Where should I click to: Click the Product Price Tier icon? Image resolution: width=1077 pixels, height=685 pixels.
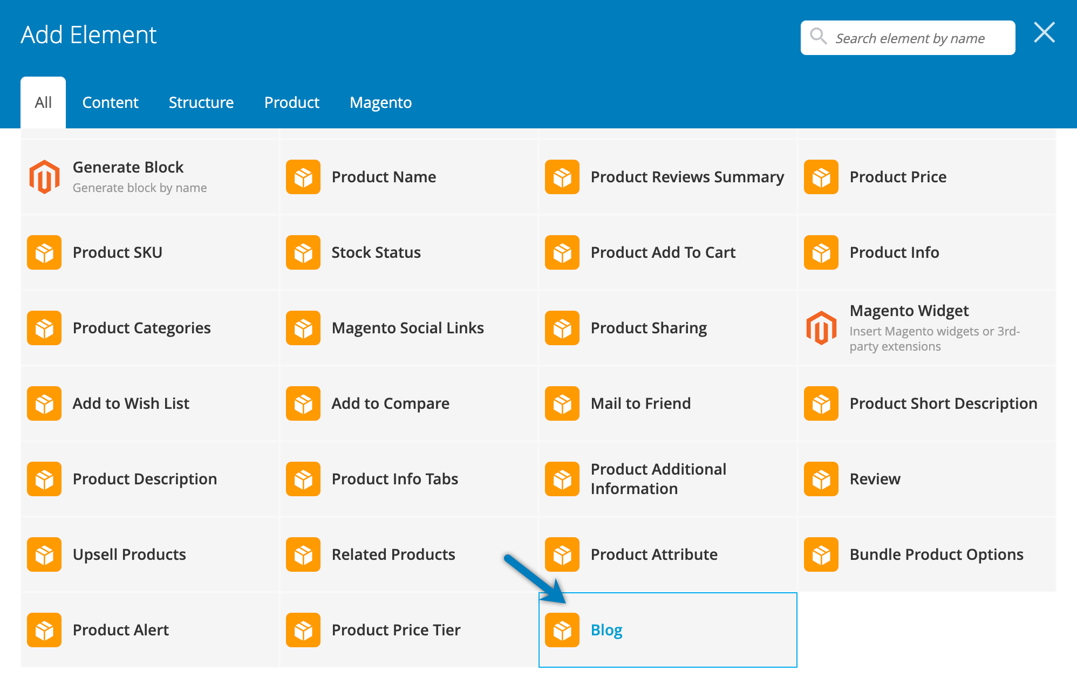click(x=303, y=630)
